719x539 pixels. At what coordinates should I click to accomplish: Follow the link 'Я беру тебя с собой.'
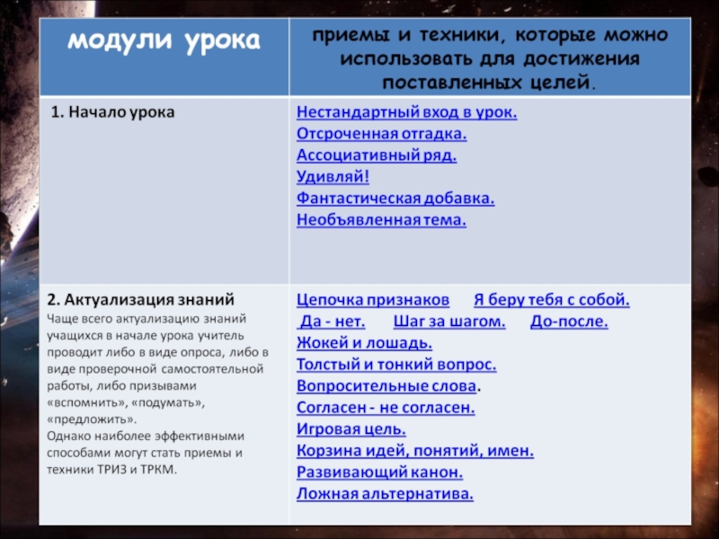tap(552, 300)
